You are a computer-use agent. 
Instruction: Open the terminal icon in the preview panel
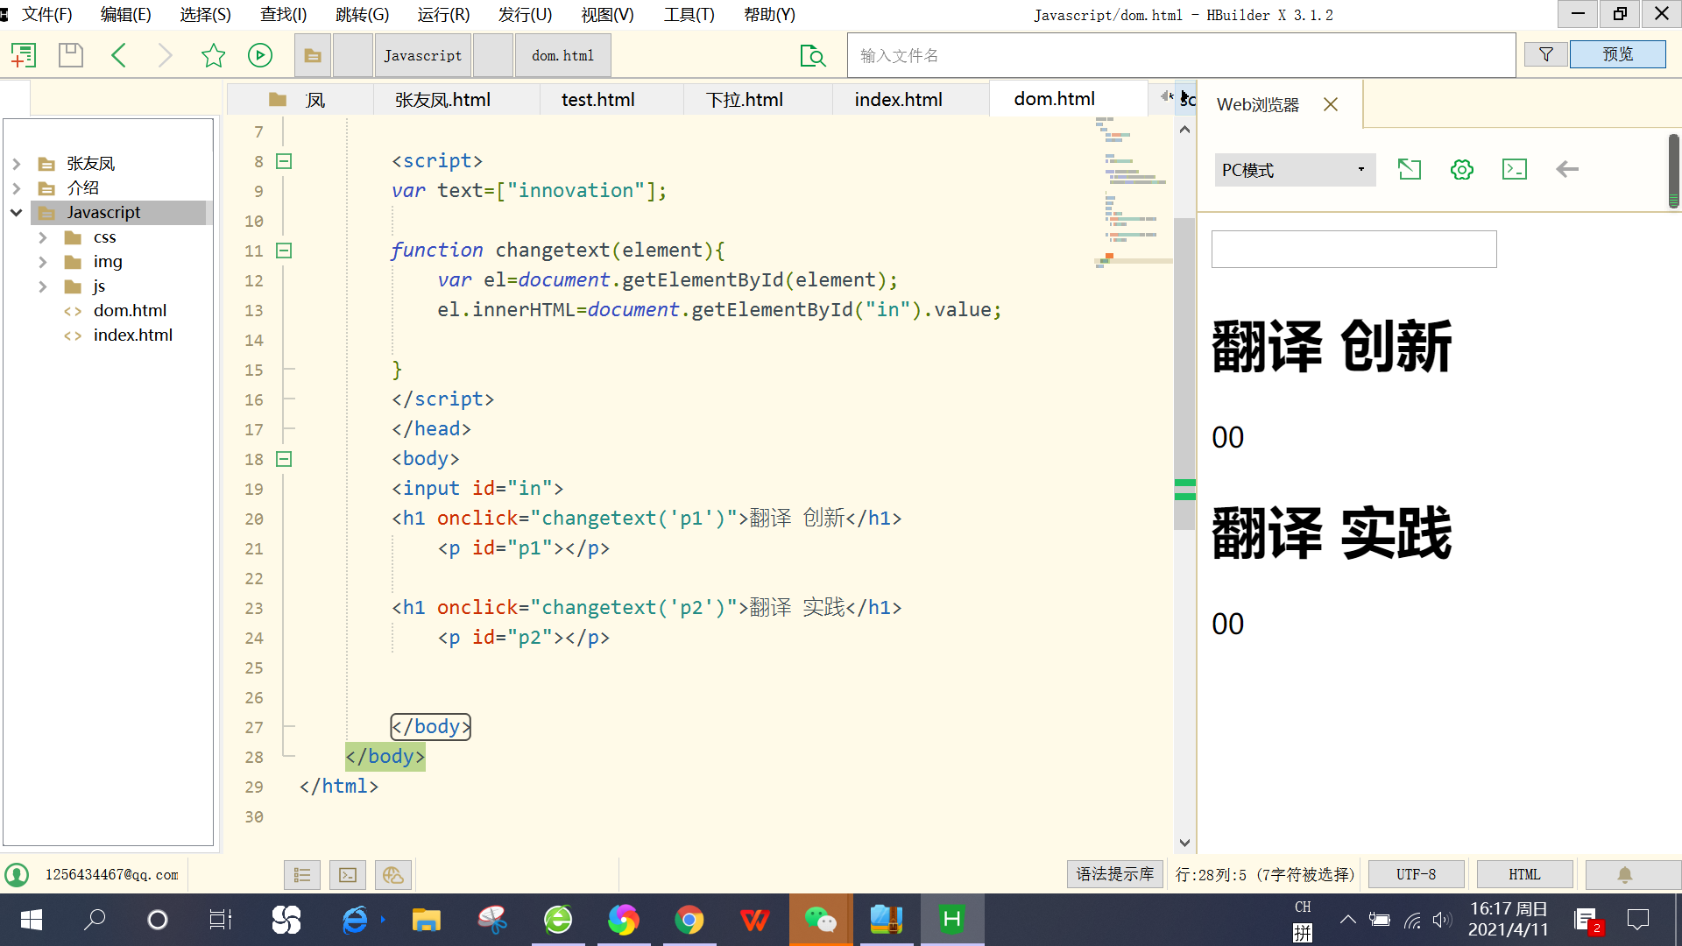coord(1514,169)
